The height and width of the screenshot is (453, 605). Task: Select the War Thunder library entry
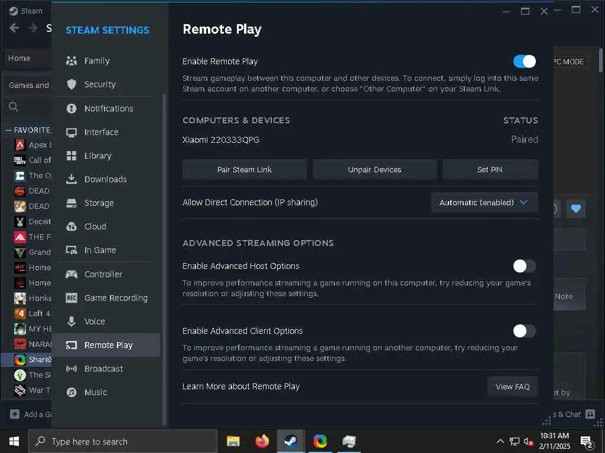coord(27,390)
